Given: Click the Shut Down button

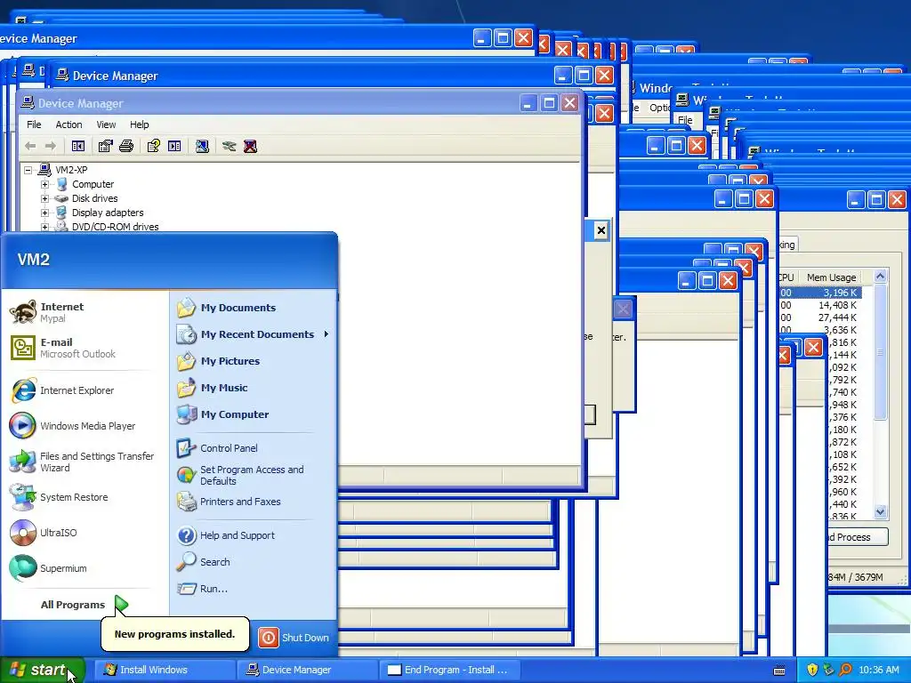Looking at the screenshot, I should pos(294,638).
